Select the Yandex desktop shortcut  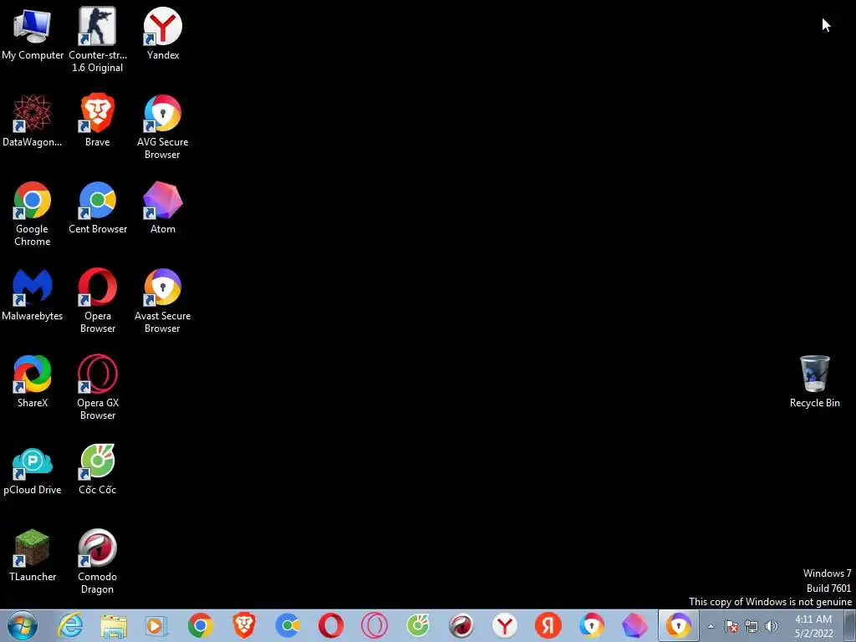pos(163,33)
